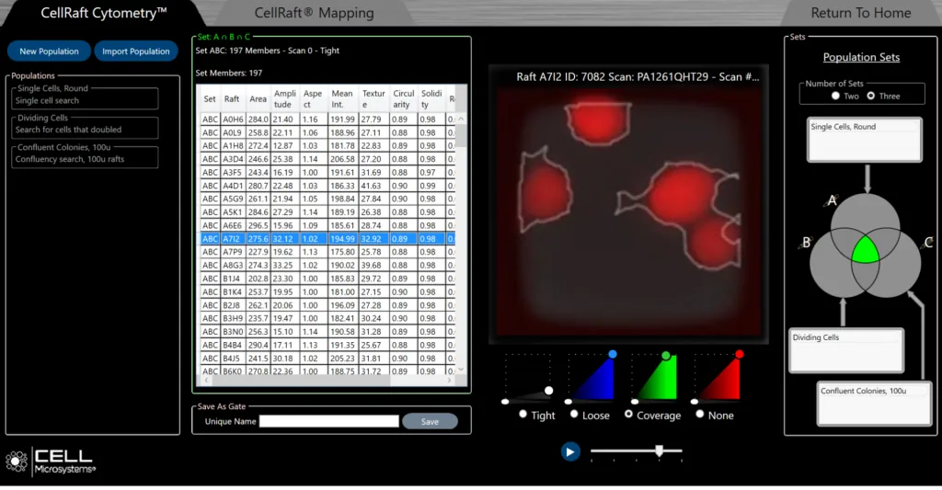Select the Coverage outline radio button
The height and width of the screenshot is (490, 942).
(628, 415)
